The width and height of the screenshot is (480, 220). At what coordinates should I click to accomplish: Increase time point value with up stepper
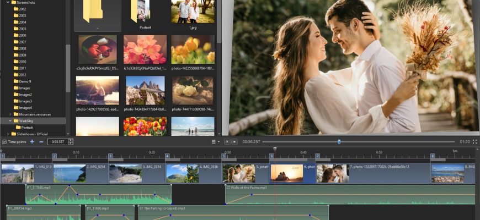[71, 140]
